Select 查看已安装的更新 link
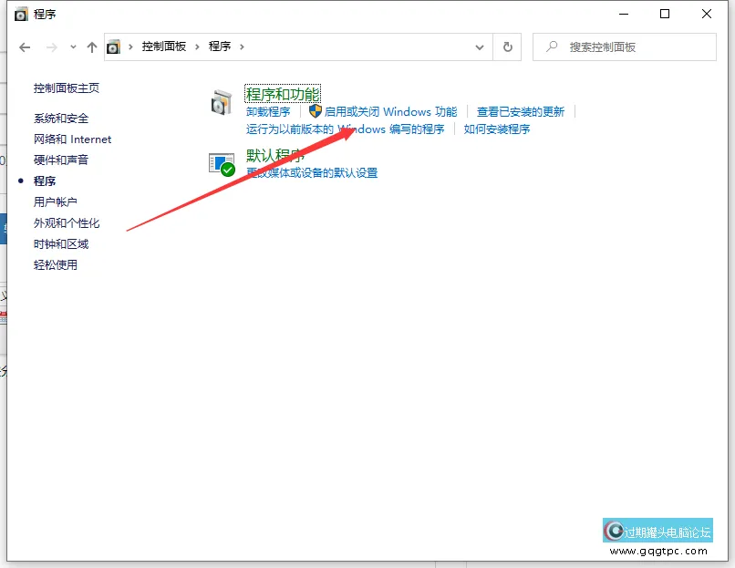735x568 pixels. click(521, 112)
